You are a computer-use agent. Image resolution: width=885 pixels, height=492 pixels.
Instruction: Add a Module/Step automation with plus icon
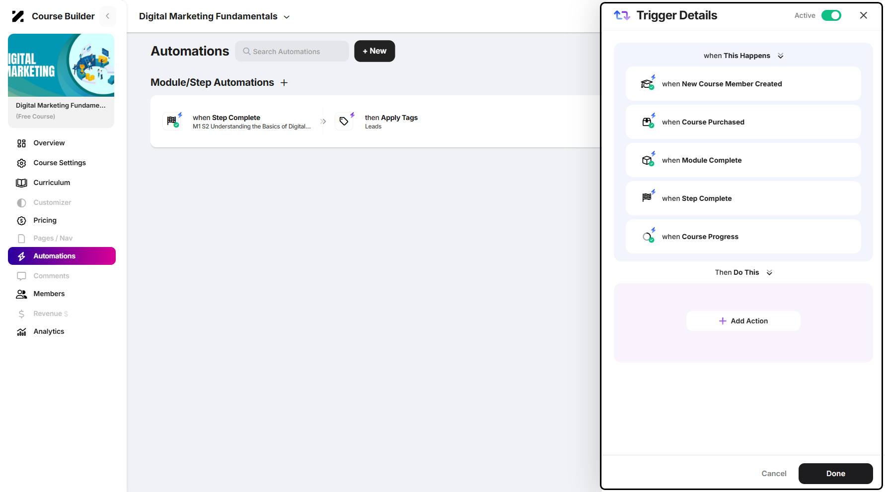tap(284, 83)
